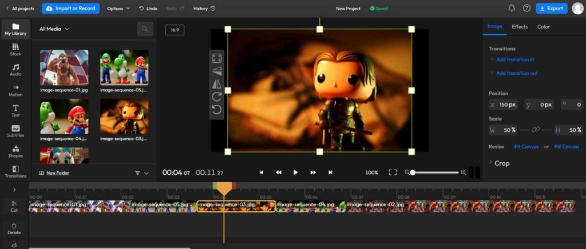Open the All Media dropdown
Viewport: 586px width, 249px height.
54,29
